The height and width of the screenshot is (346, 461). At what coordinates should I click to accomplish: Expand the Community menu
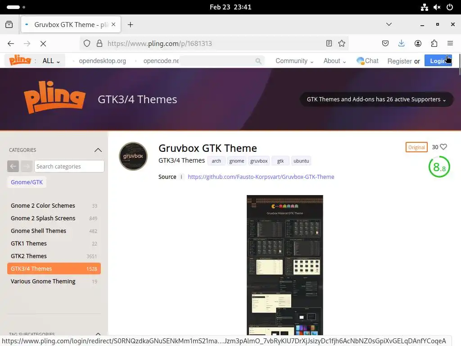294,61
